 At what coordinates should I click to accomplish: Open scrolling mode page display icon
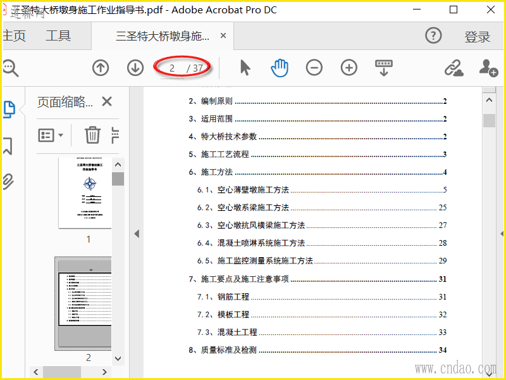pyautogui.click(x=384, y=68)
